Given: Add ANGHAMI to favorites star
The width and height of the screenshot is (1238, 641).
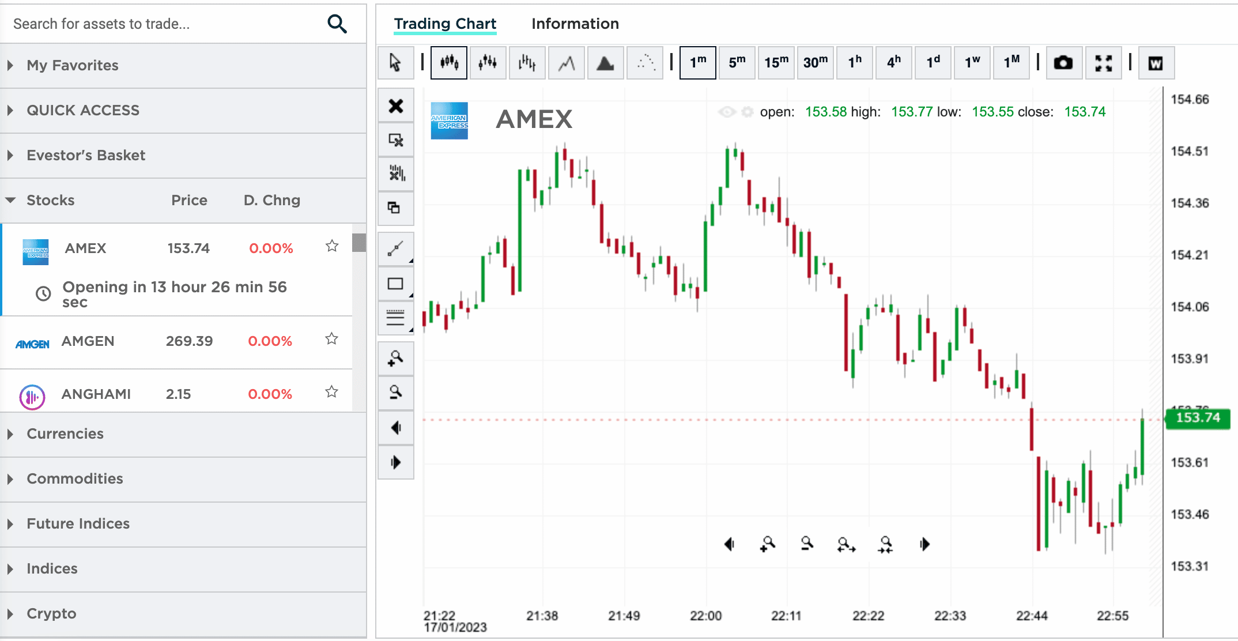Looking at the screenshot, I should click(331, 392).
